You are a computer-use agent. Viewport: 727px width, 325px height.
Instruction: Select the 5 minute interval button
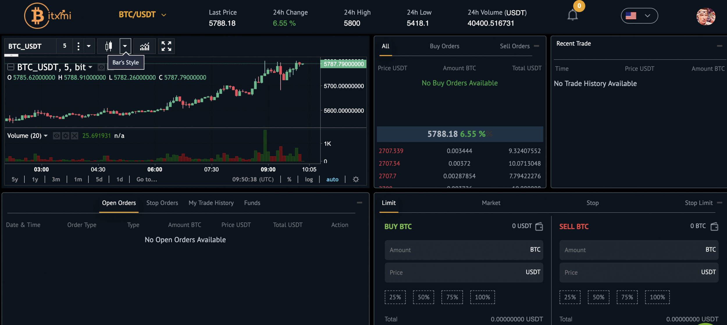[65, 46]
